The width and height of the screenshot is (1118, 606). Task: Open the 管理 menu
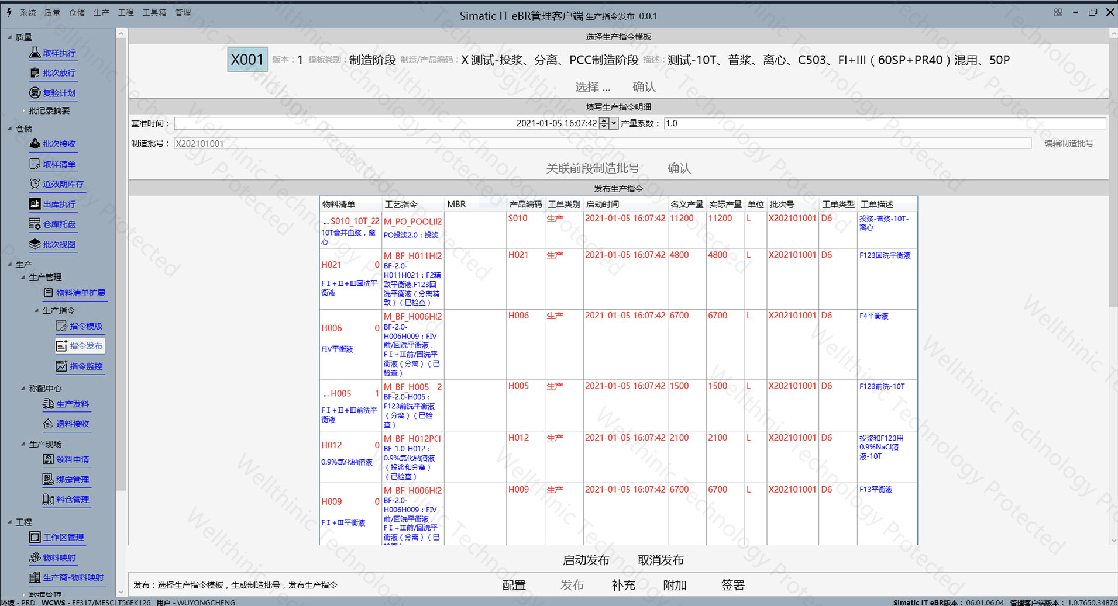(x=183, y=12)
